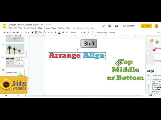Click the new slide plus icon
161x120 pixels.
tap(5, 32)
